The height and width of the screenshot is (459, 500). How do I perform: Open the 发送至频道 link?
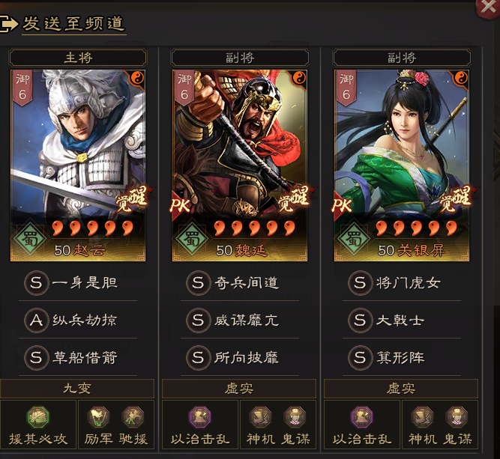pyautogui.click(x=73, y=24)
